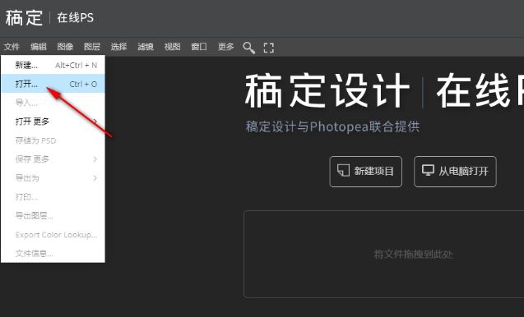Click the 打印... menu entry

53,197
